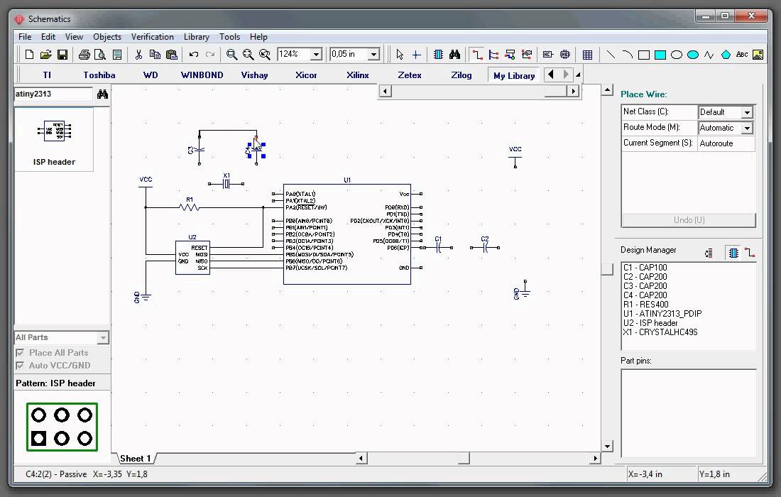Zoom in using magnifier icon
The height and width of the screenshot is (497, 781).
point(231,54)
